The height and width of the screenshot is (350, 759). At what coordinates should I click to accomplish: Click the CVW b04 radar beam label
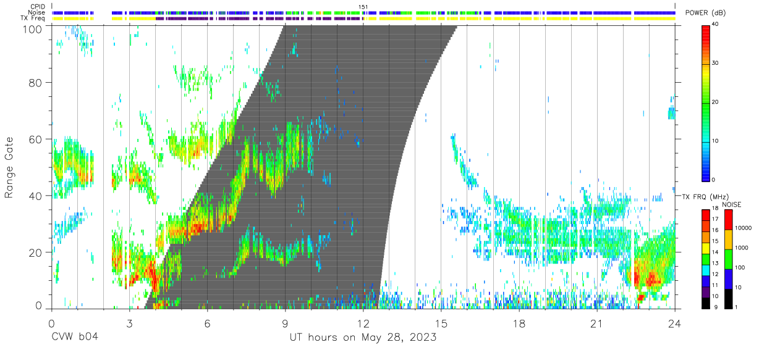[x=74, y=338]
